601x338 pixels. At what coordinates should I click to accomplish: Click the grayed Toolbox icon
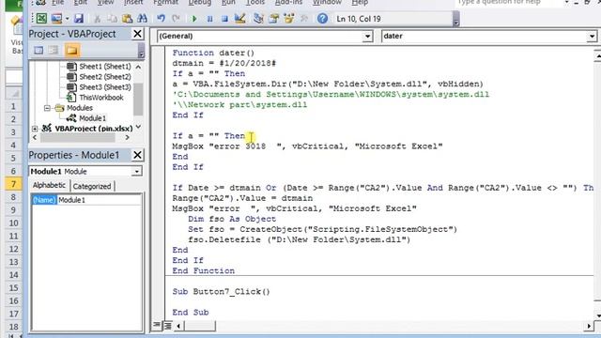(304, 19)
